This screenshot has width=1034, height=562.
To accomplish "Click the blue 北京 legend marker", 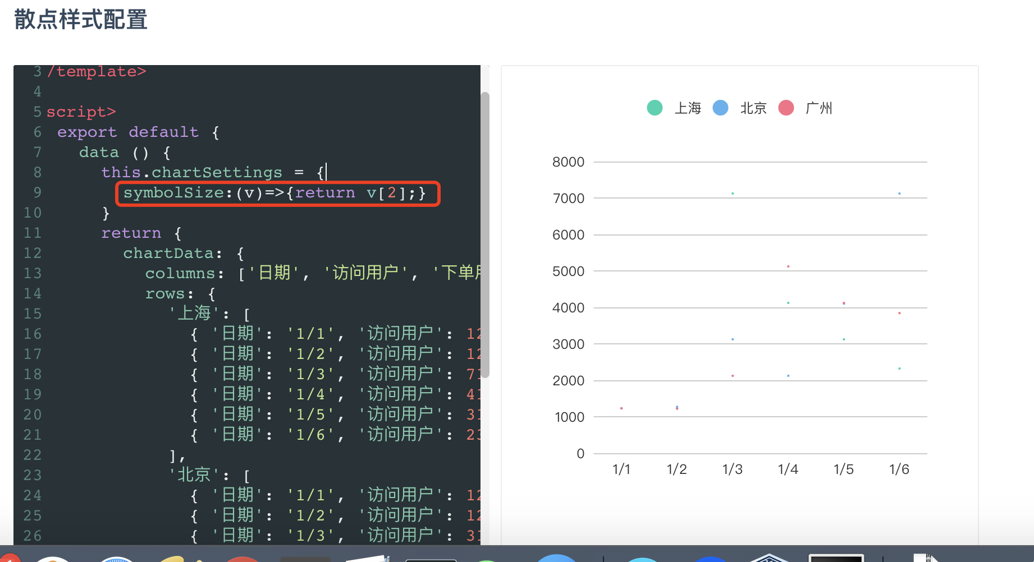I will pos(721,108).
